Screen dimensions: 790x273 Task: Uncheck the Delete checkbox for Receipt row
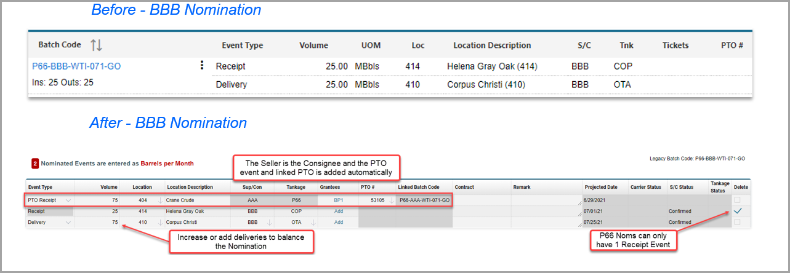[x=738, y=211]
